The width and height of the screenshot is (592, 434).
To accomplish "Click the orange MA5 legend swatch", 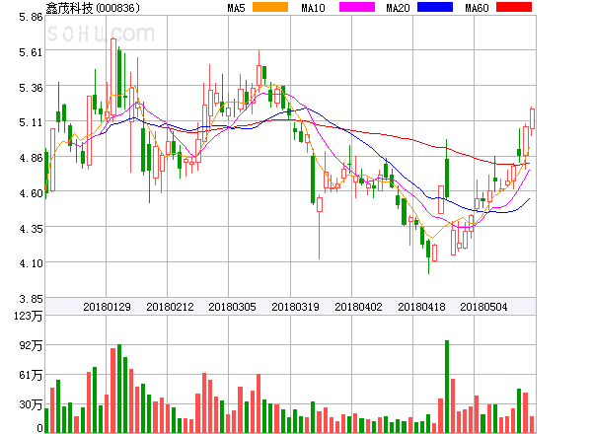I will click(x=270, y=7).
